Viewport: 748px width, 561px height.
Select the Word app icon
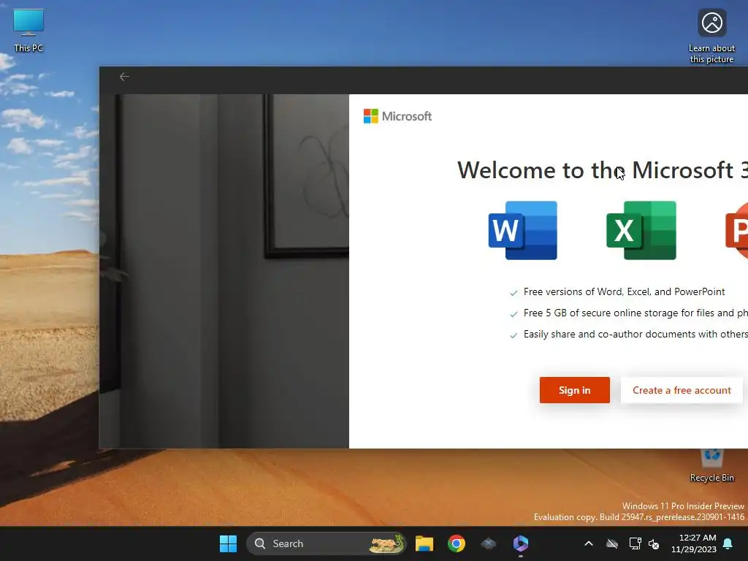523,230
